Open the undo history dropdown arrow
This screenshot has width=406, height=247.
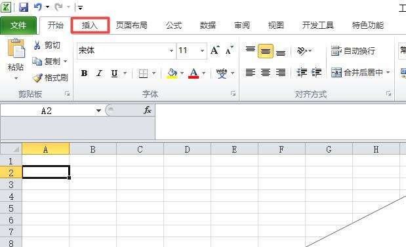pos(48,7)
